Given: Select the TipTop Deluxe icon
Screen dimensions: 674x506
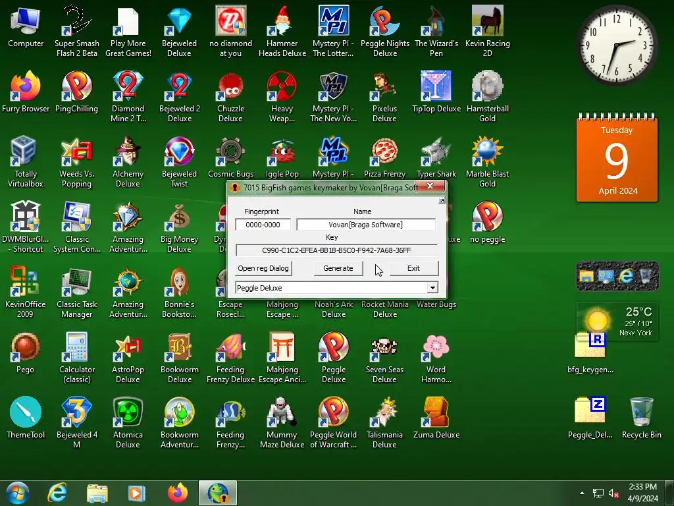Looking at the screenshot, I should pos(436,92).
